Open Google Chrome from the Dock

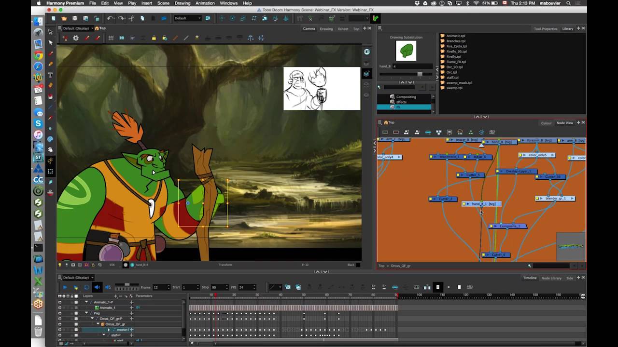click(x=38, y=55)
